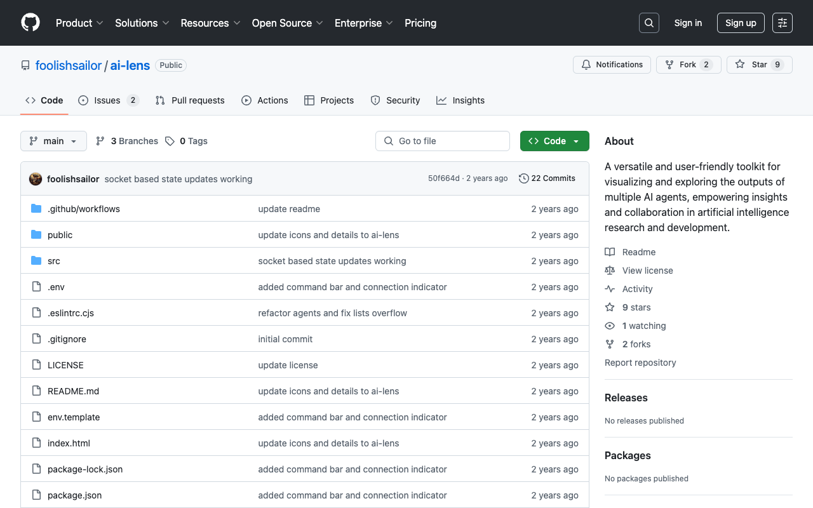Open the Packages heading link
Screen dimensions: 813x508
[x=628, y=455]
